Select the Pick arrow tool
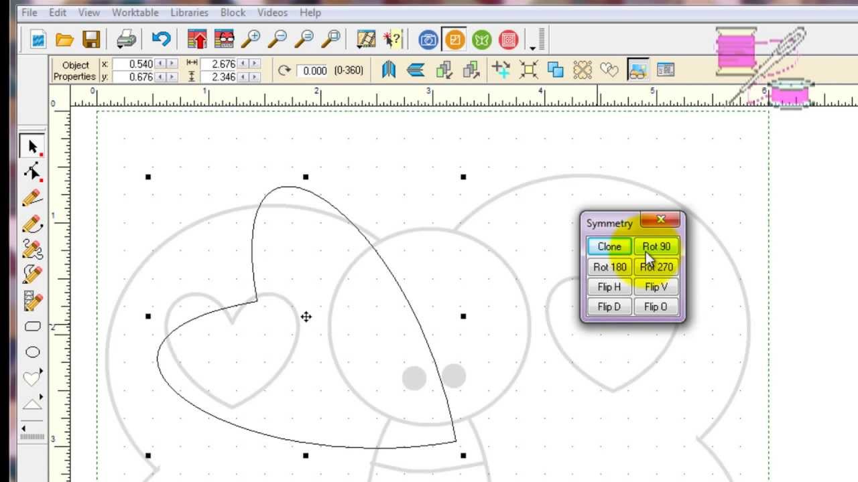 (x=32, y=147)
